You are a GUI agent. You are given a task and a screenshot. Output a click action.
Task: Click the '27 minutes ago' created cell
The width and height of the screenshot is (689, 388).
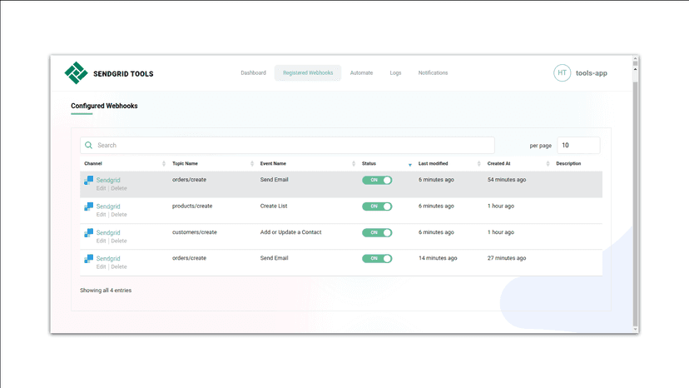pyautogui.click(x=507, y=258)
